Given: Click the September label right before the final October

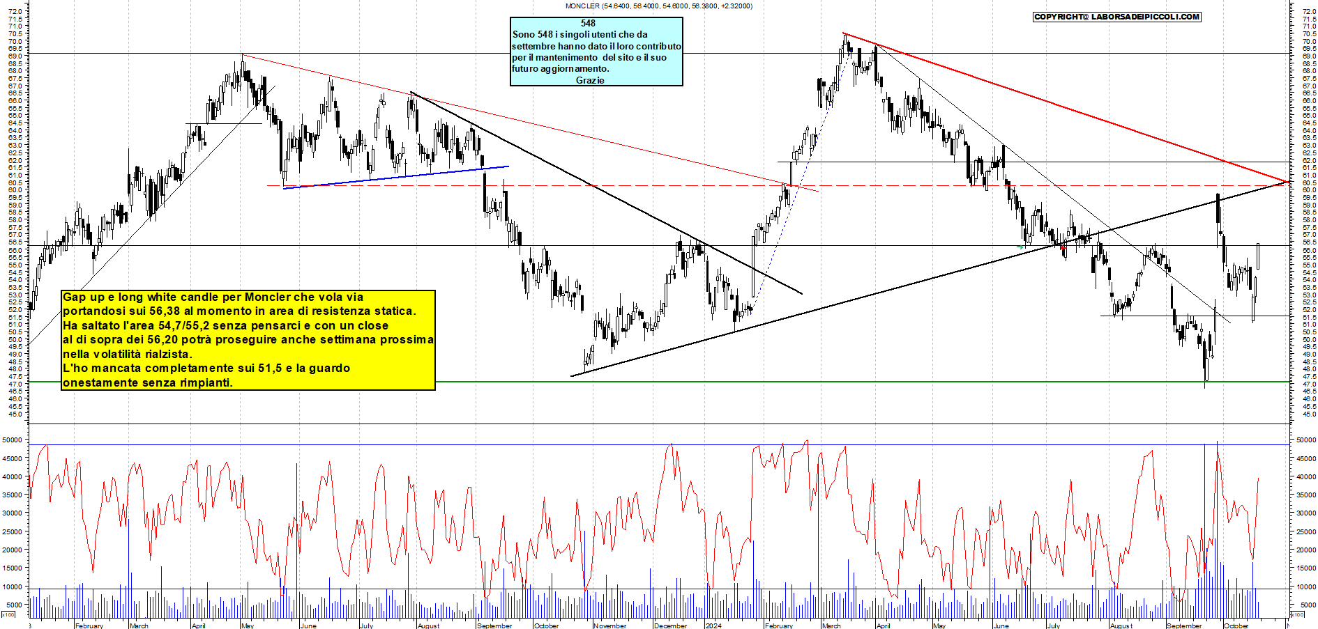Looking at the screenshot, I should pyautogui.click(x=1184, y=626).
